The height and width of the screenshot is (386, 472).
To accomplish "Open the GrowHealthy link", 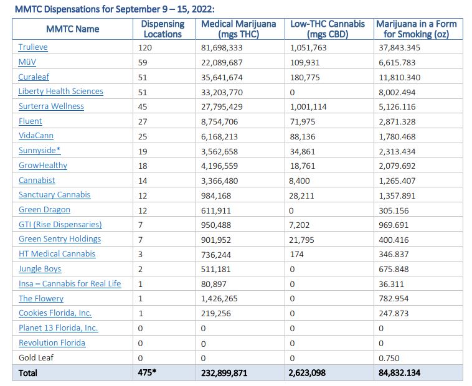I will pos(42,166).
